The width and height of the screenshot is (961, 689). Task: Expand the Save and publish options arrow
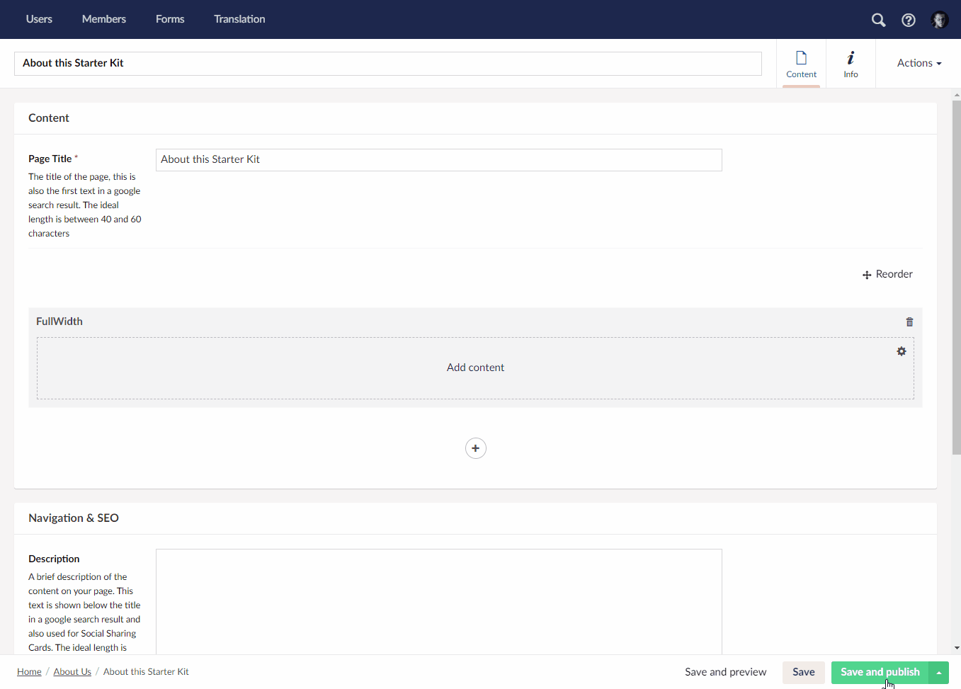click(x=938, y=672)
